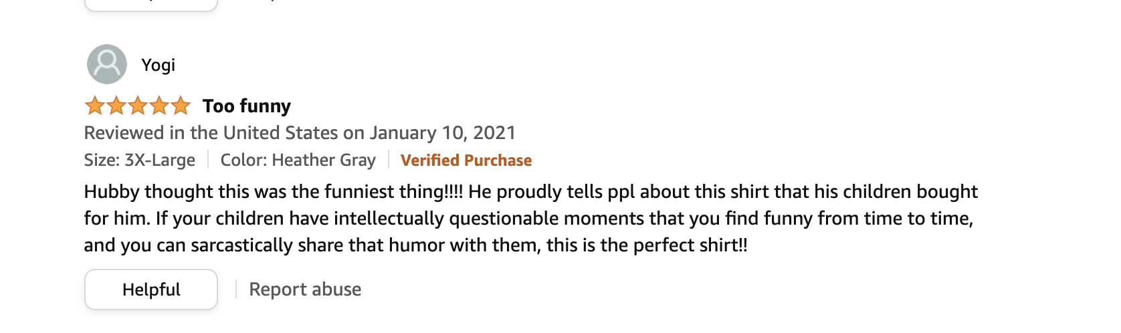Screen dimensions: 1121x333
Task: Click the middle star of the rating
Action: [138, 106]
